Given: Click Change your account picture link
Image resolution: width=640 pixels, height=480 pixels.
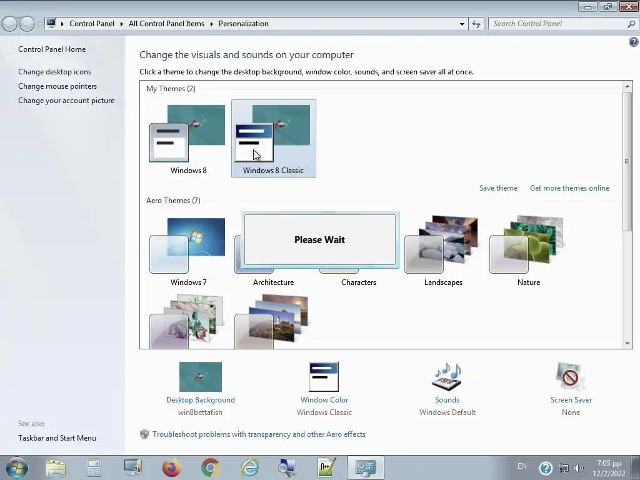Looking at the screenshot, I should [66, 101].
